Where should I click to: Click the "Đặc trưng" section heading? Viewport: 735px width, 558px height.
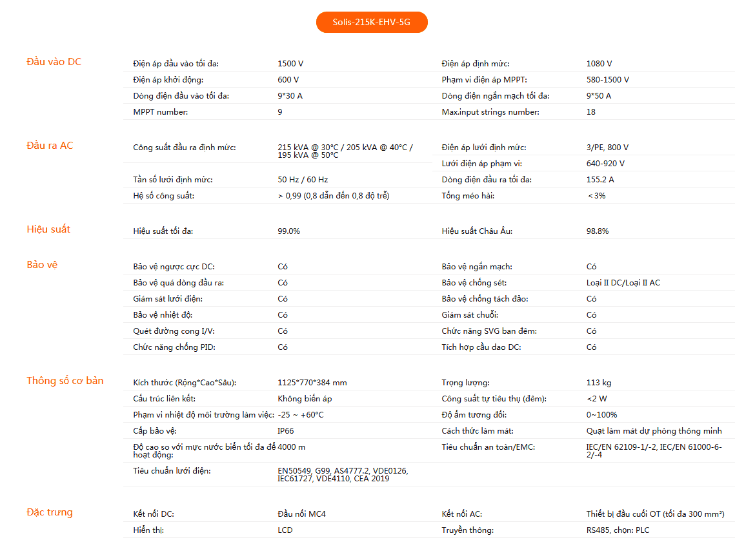(x=50, y=513)
